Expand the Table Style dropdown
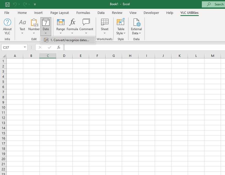Image resolution: width=225 pixels, height=175 pixels. pyautogui.click(x=121, y=31)
